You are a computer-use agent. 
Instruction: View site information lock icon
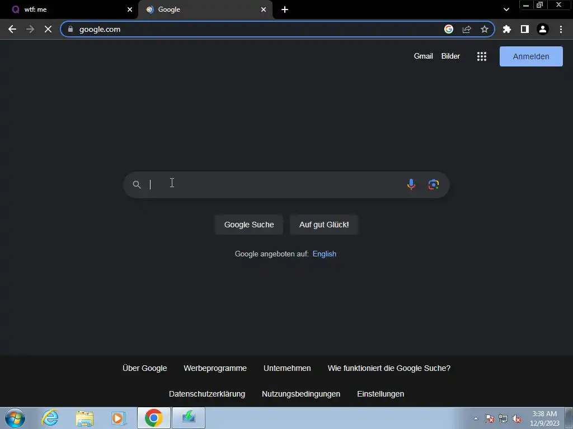click(71, 29)
